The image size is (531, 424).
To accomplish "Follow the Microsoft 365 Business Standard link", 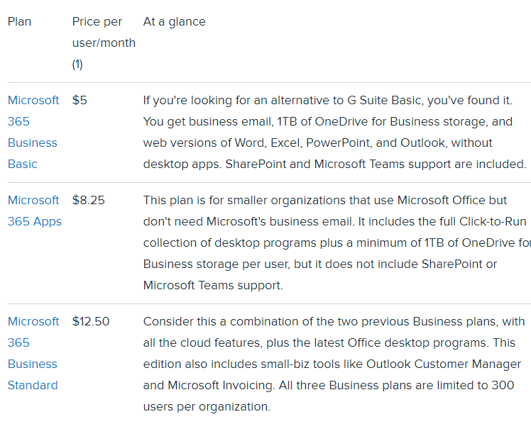I will 33,353.
